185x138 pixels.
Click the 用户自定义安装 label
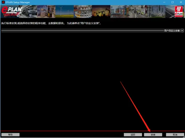pos(172,31)
